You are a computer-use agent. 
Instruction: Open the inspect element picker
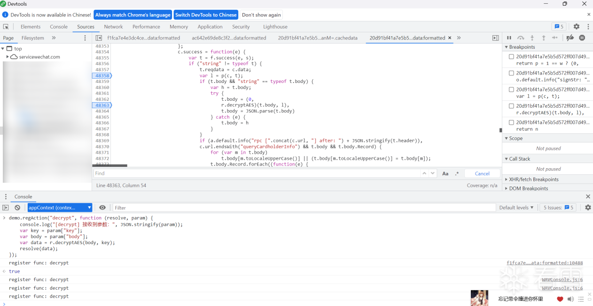point(6,27)
